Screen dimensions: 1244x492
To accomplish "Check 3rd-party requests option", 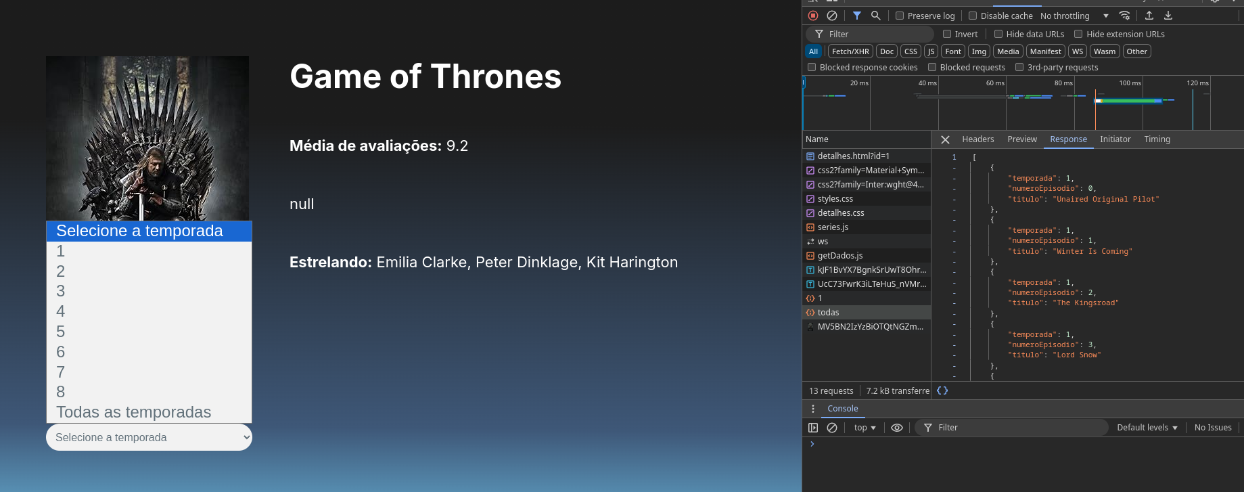I will [x=1019, y=67].
